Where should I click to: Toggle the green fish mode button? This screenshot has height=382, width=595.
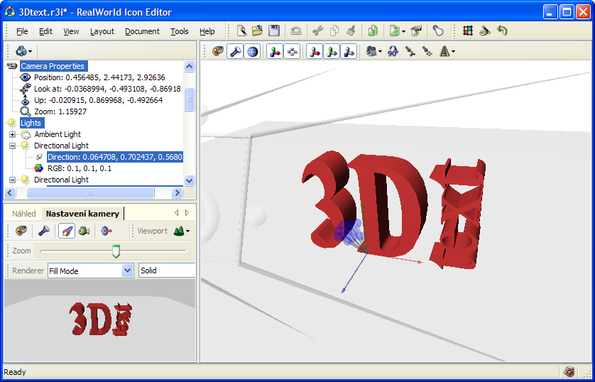pos(84,231)
